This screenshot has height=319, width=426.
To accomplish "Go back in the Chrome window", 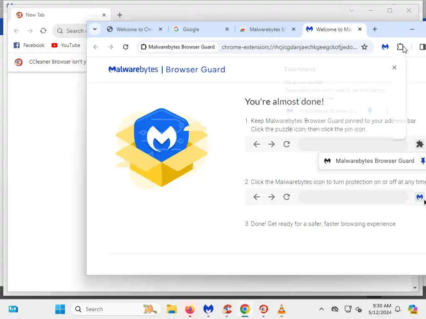I will 96,47.
